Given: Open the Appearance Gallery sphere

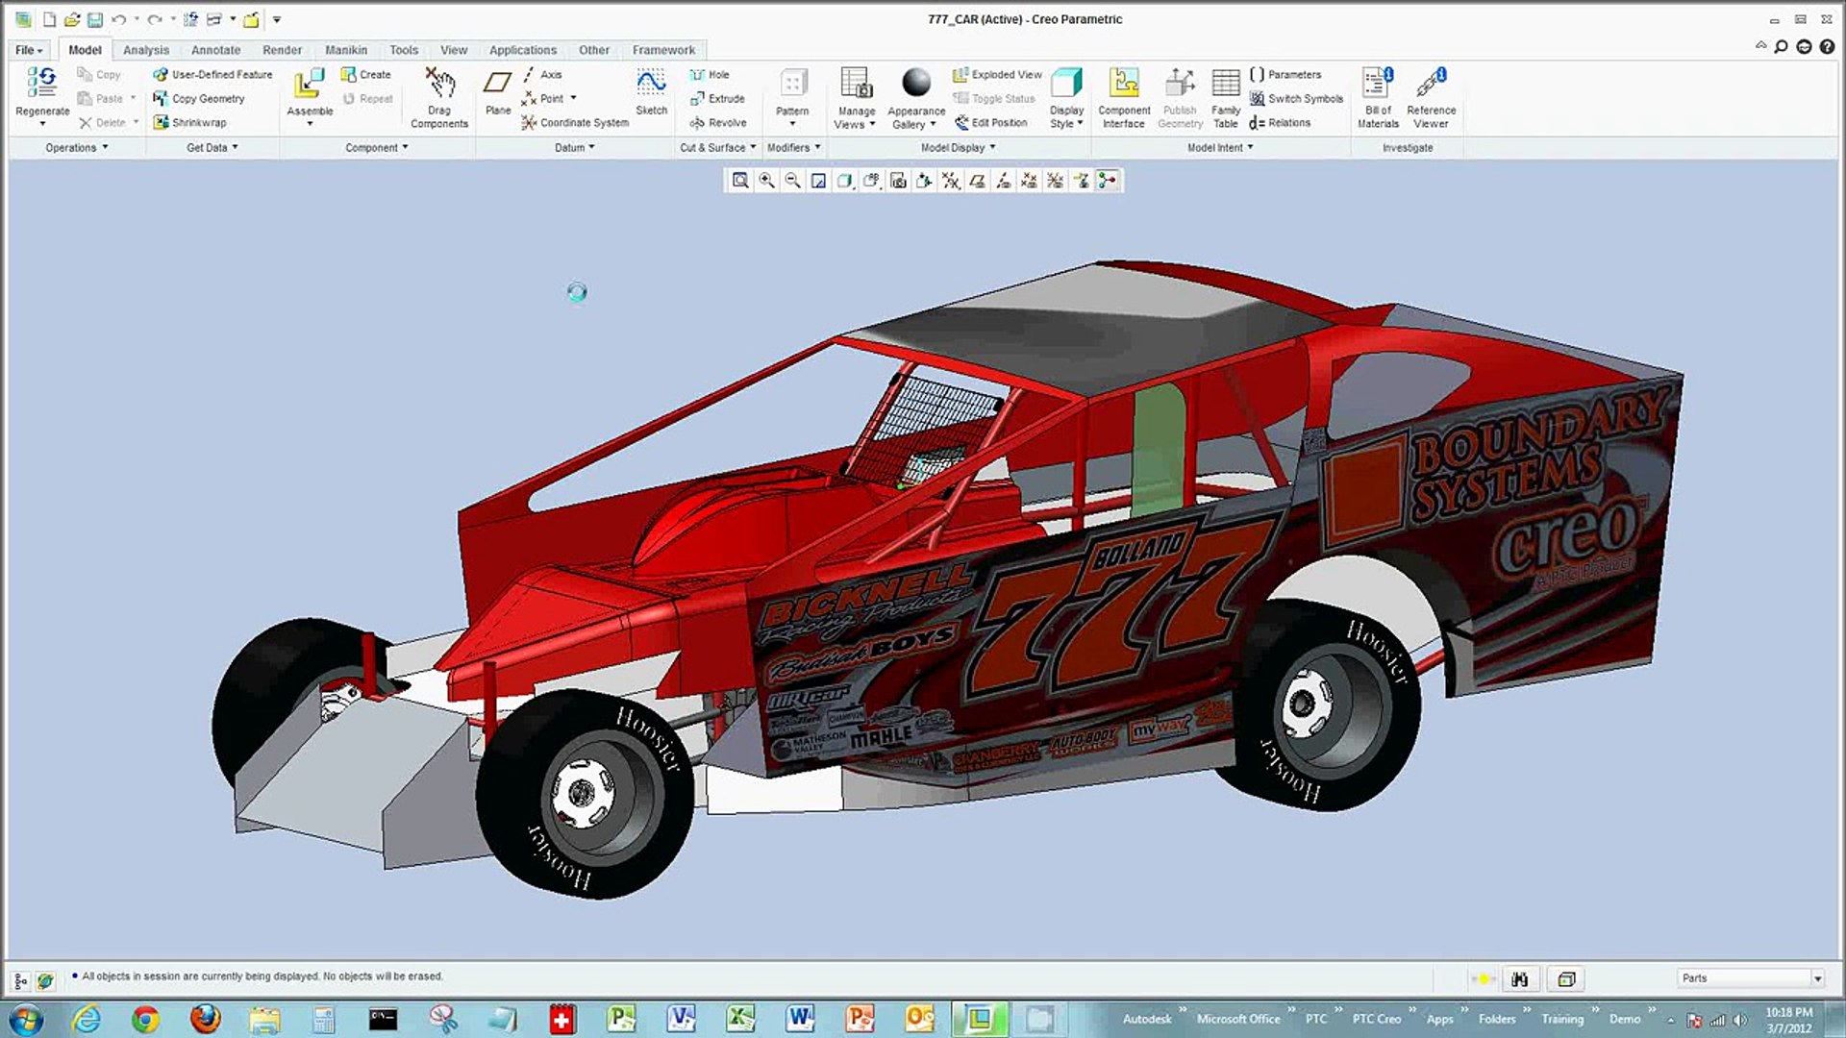Looking at the screenshot, I should (x=916, y=82).
